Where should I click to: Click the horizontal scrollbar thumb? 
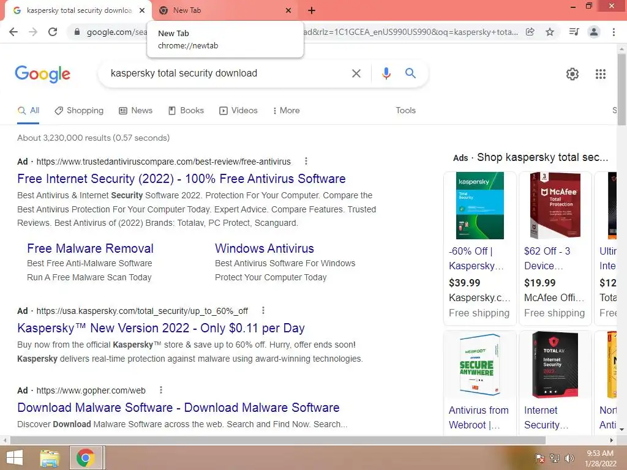click(277, 440)
